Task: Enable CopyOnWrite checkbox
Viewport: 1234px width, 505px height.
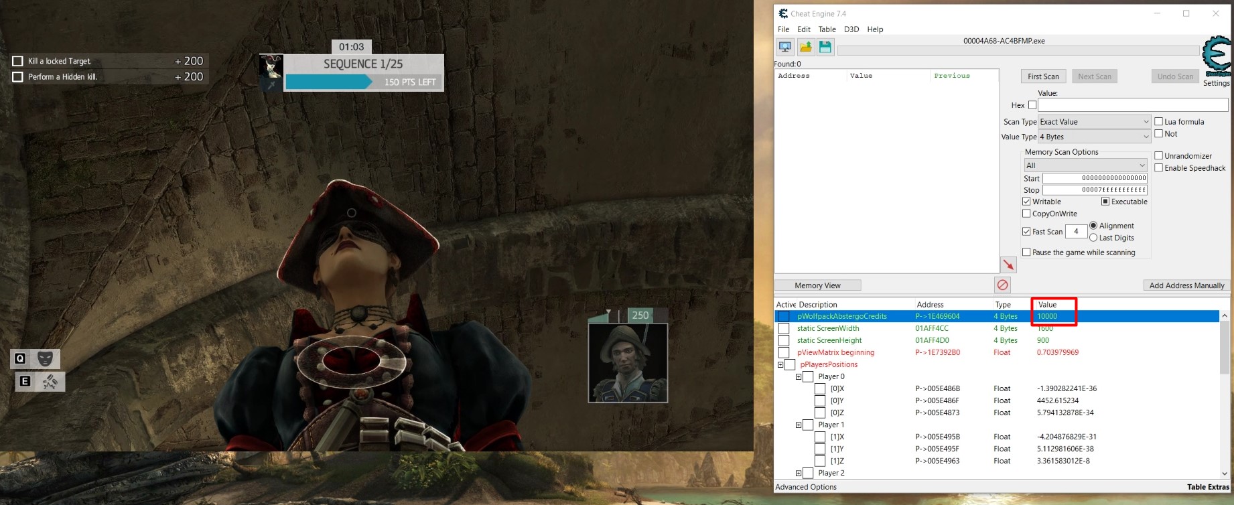Action: (1026, 214)
